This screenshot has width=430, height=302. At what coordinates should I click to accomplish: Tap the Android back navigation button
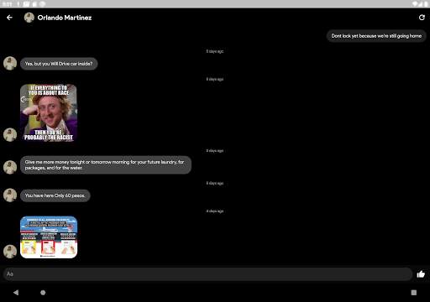(x=16, y=293)
